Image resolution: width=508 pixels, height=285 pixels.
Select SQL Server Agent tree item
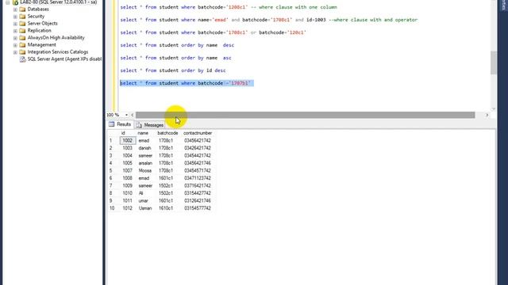pos(64,59)
